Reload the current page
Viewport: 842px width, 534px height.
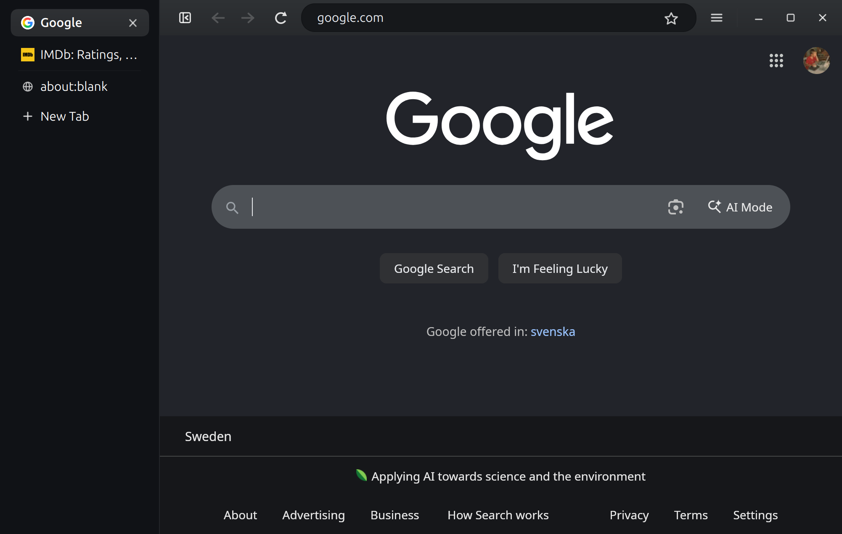pyautogui.click(x=281, y=18)
